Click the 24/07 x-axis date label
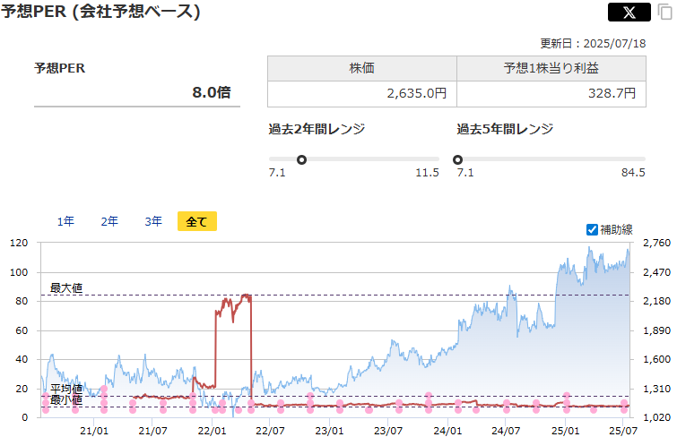 pos(506,430)
